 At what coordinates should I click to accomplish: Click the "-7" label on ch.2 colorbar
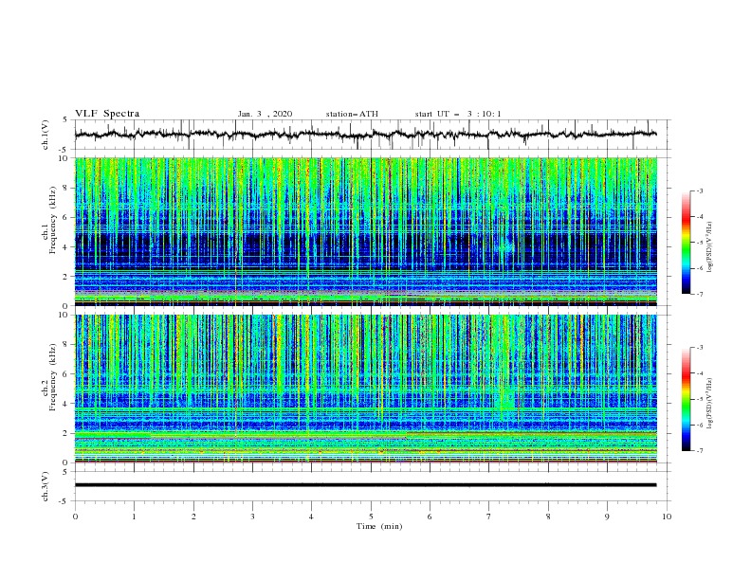[x=700, y=451]
